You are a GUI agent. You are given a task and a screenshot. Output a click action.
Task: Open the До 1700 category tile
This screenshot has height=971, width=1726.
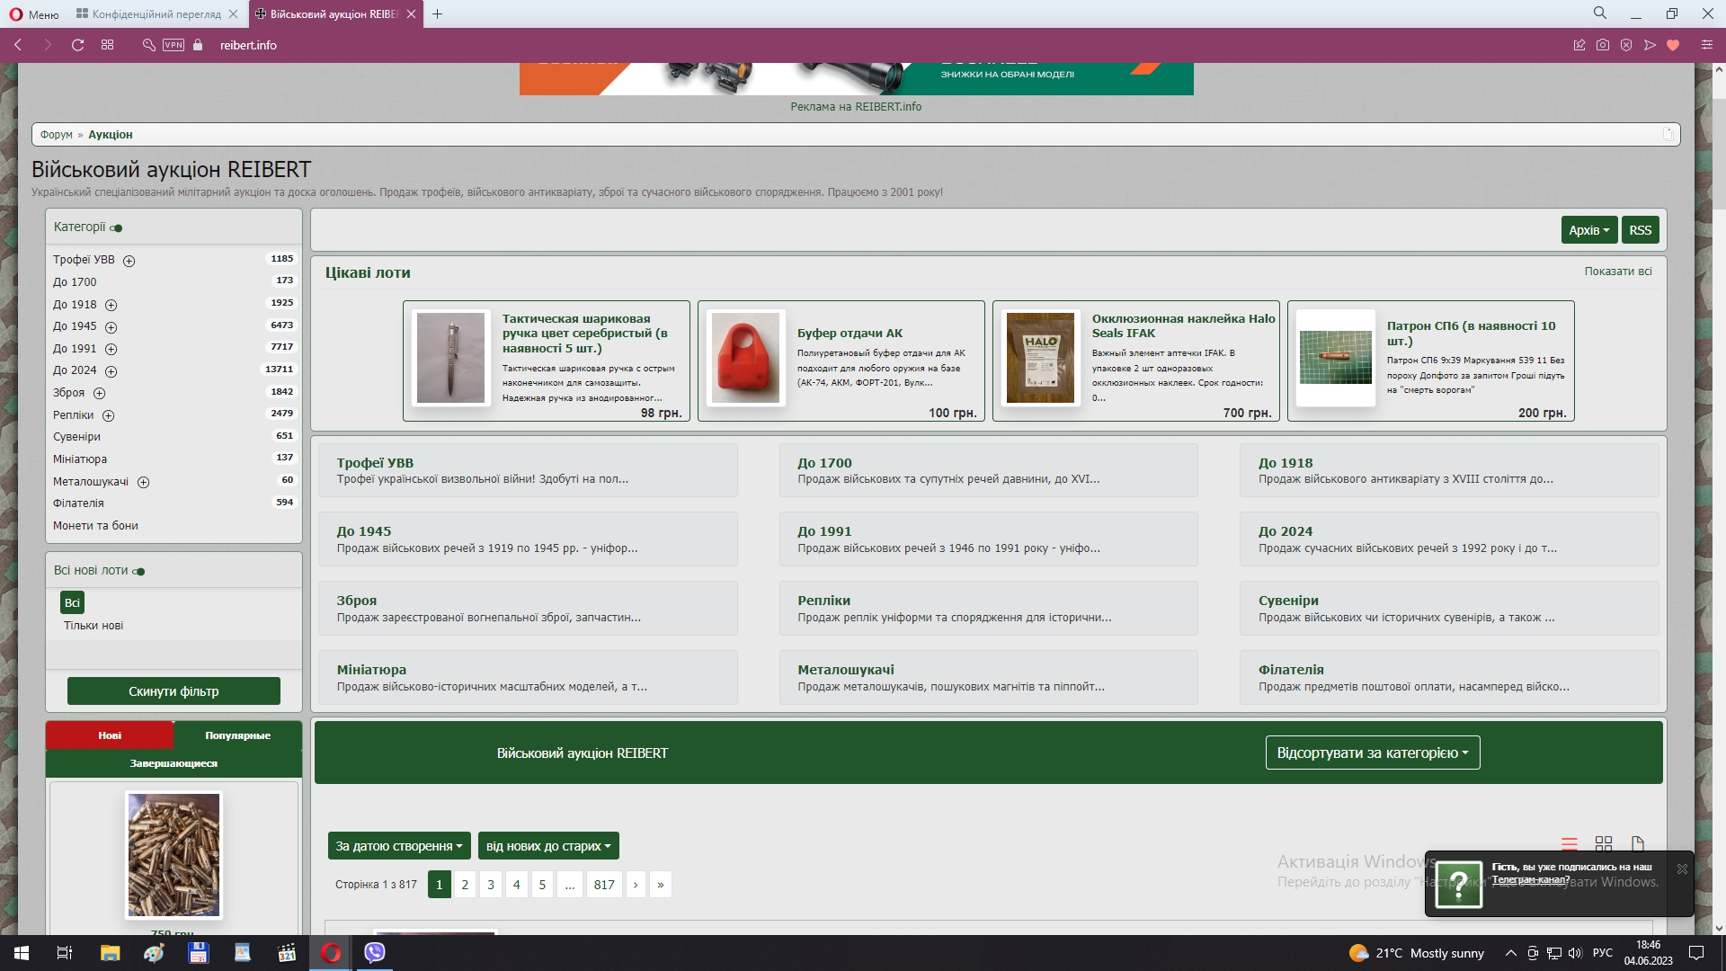point(988,470)
